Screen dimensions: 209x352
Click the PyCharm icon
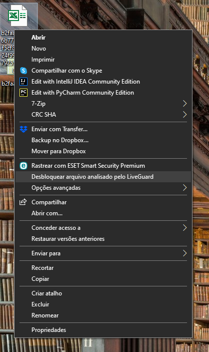pos(23,93)
